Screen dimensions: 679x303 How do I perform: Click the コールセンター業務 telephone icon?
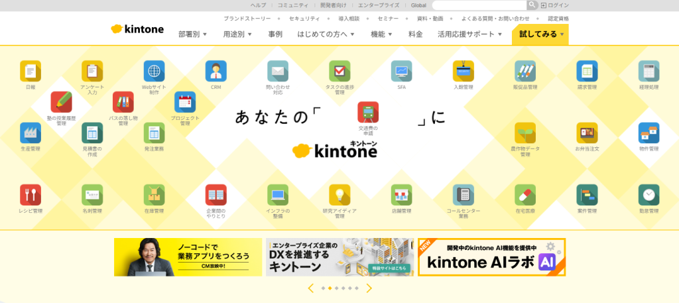click(x=463, y=195)
